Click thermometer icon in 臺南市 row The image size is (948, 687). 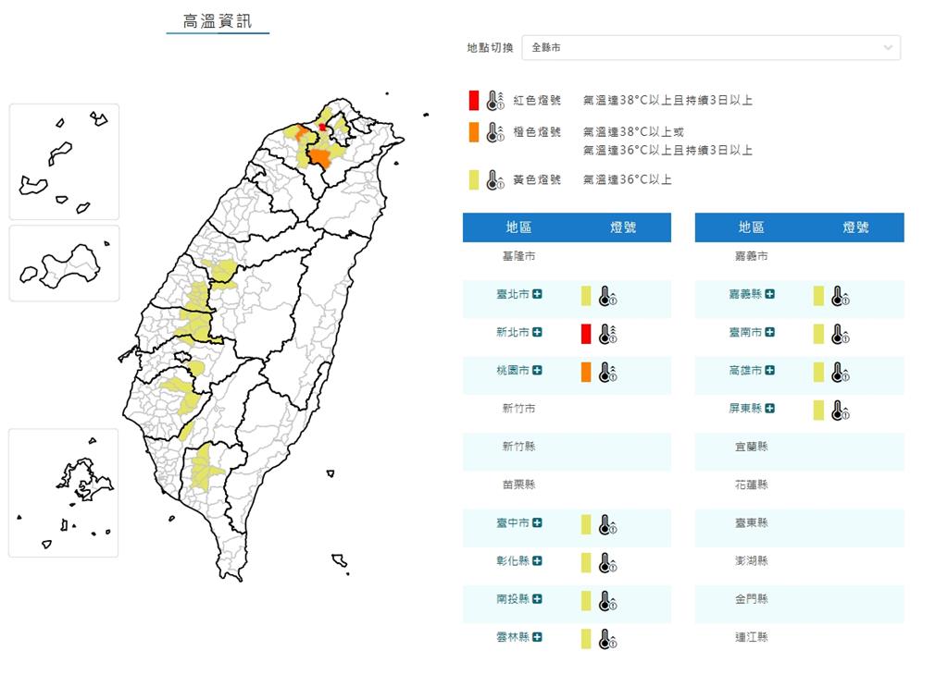[x=840, y=334]
